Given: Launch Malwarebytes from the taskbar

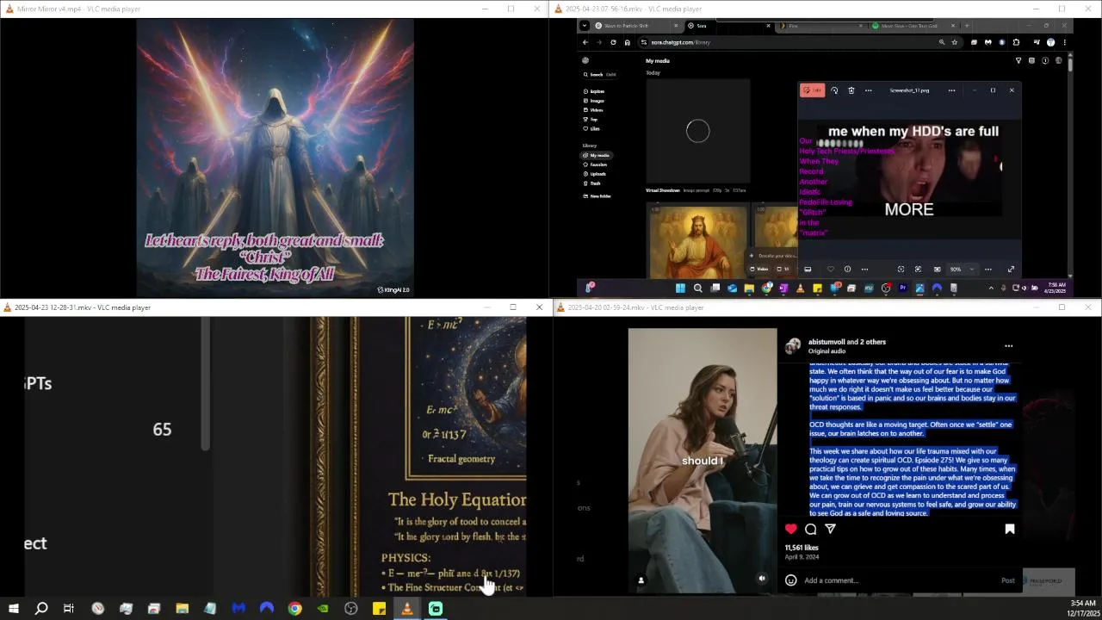Looking at the screenshot, I should 238,609.
